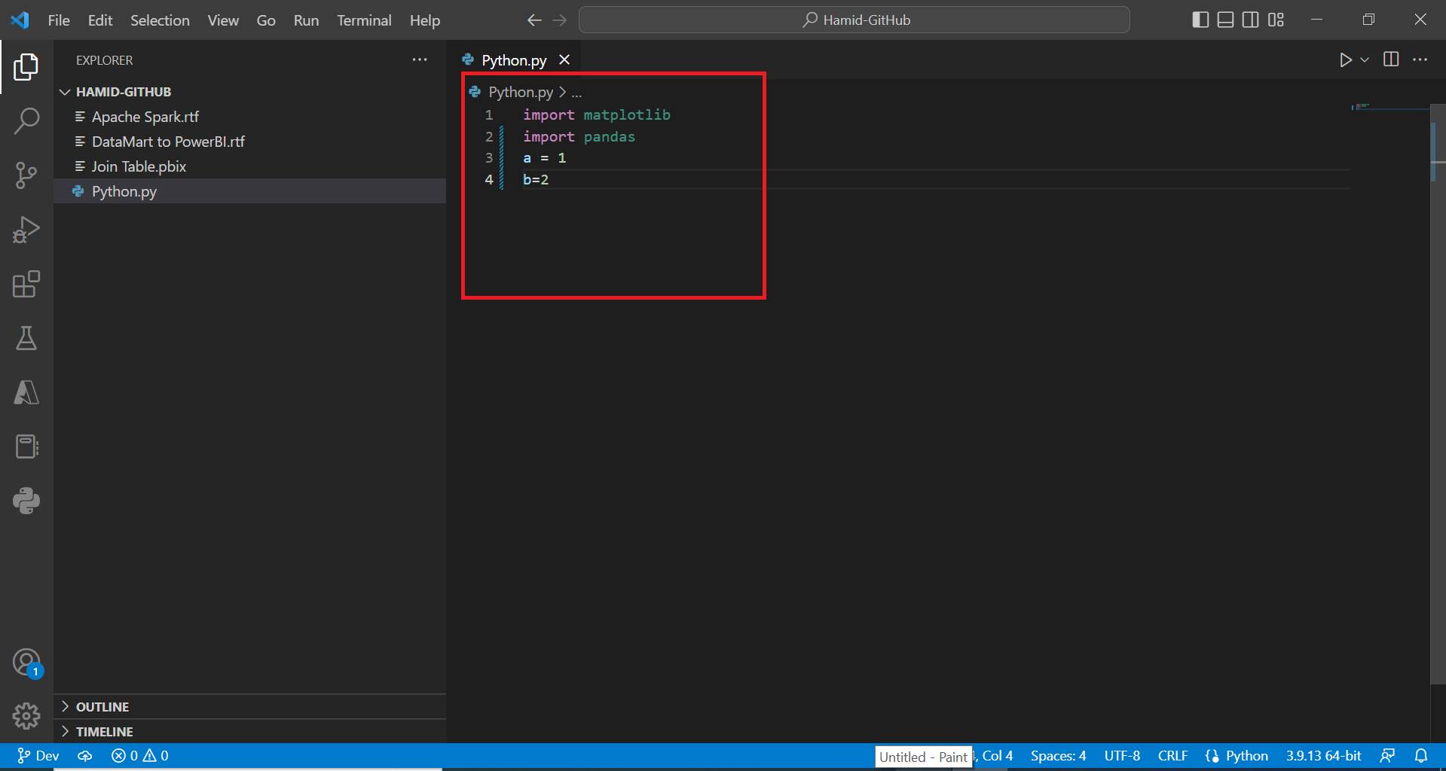
Task: Click the Dev branch in status bar
Action: click(x=38, y=756)
